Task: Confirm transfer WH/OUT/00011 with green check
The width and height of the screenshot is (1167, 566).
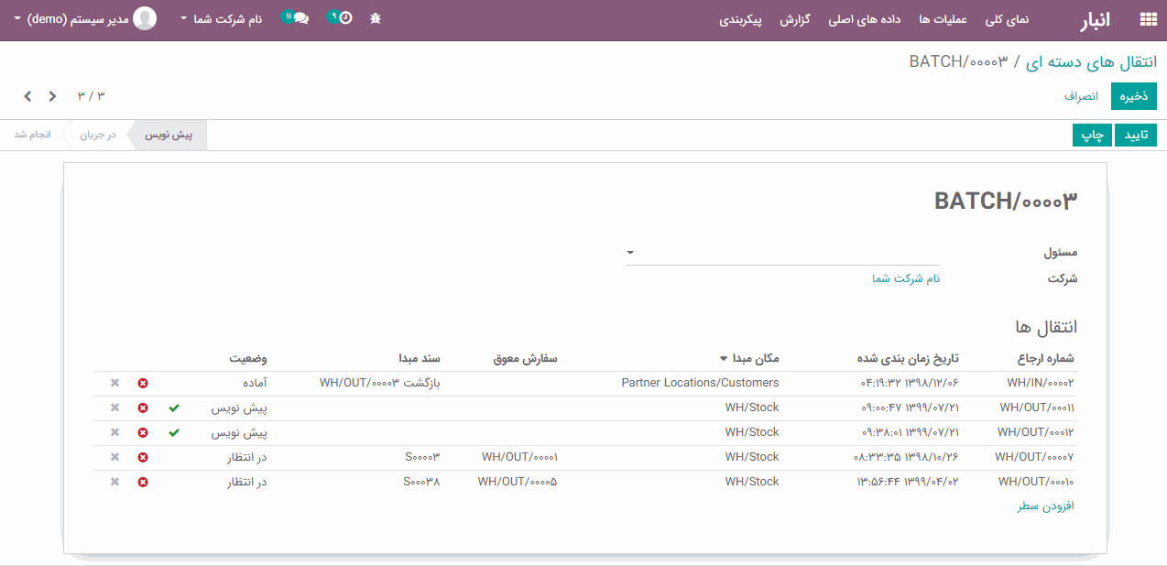Action: [174, 408]
